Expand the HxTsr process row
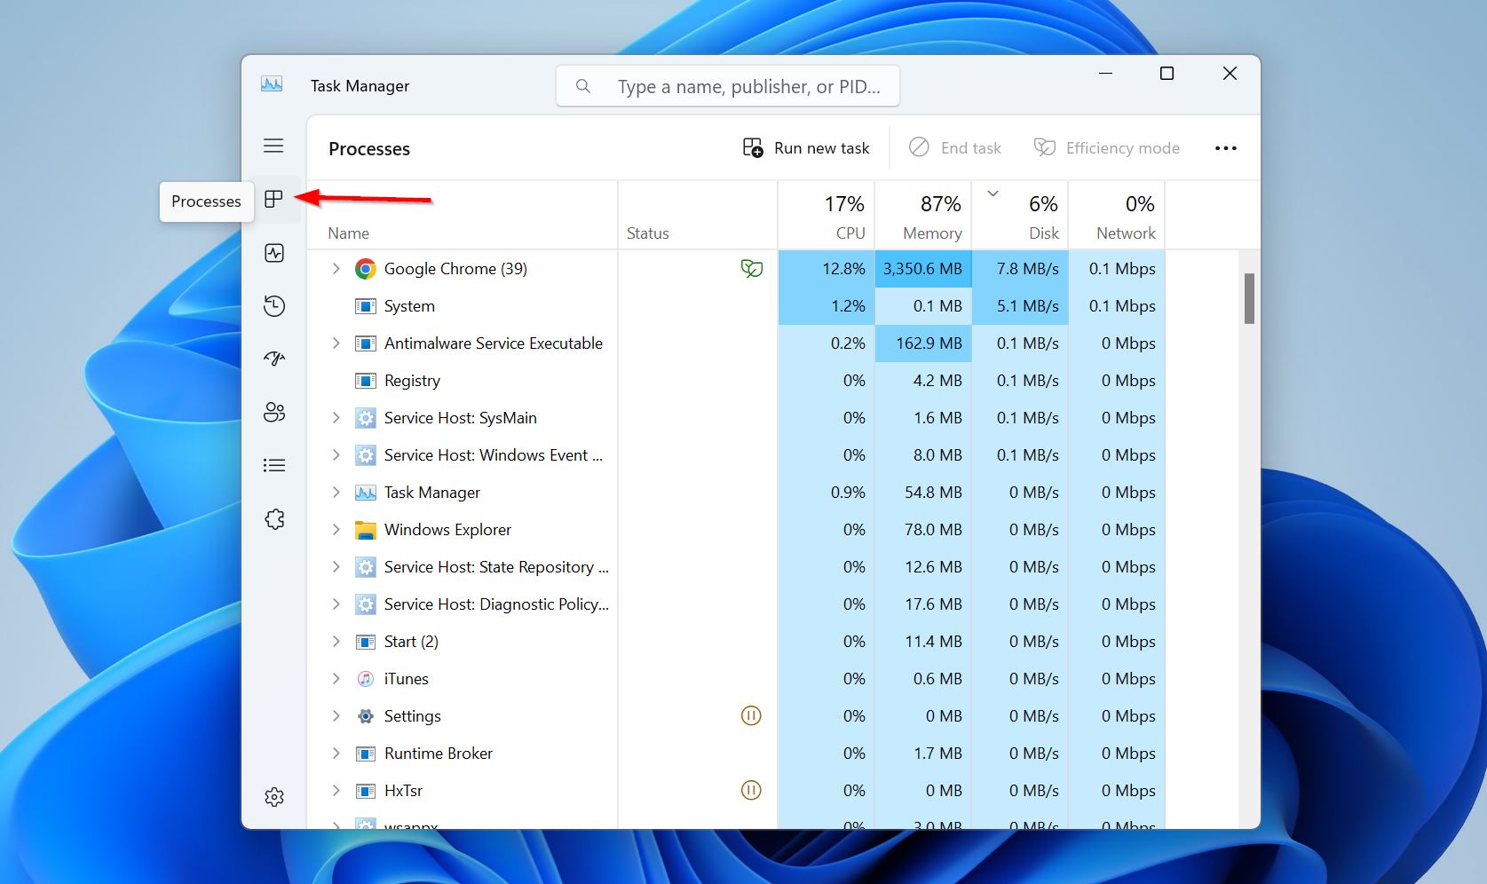This screenshot has height=884, width=1487. click(336, 790)
